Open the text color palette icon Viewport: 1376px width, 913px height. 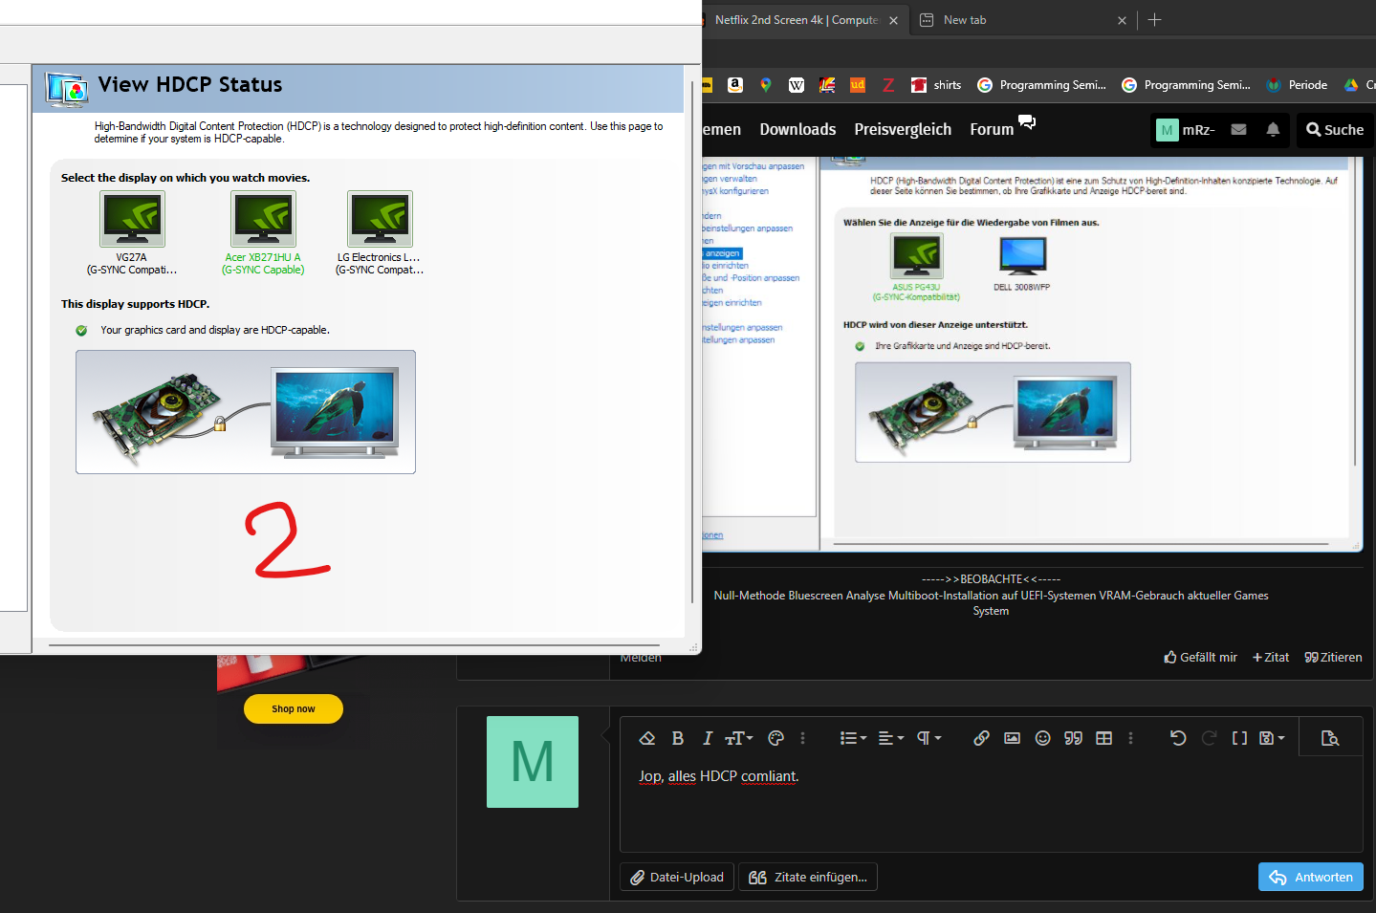[x=776, y=738]
